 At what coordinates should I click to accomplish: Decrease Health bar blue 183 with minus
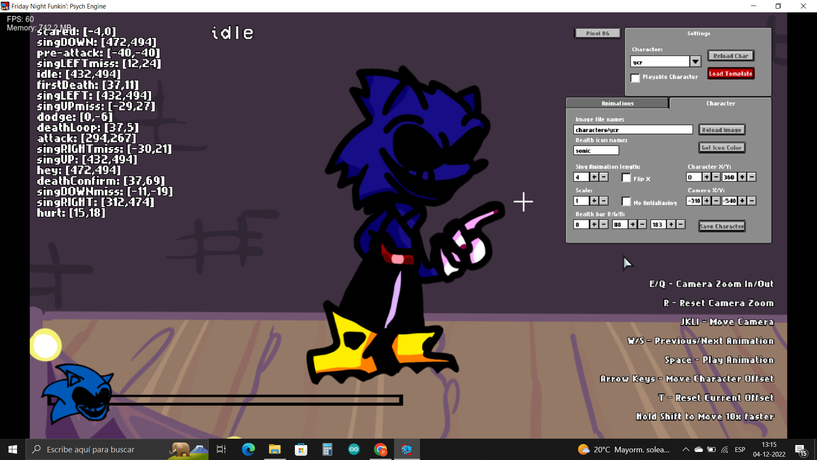pyautogui.click(x=681, y=224)
